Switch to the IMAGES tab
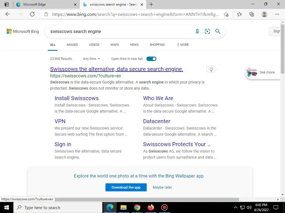Image resolution: width=285 pixels, height=213 pixels. (72, 45)
